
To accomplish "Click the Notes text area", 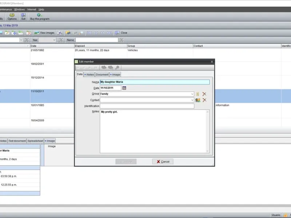I will (x=155, y=132).
